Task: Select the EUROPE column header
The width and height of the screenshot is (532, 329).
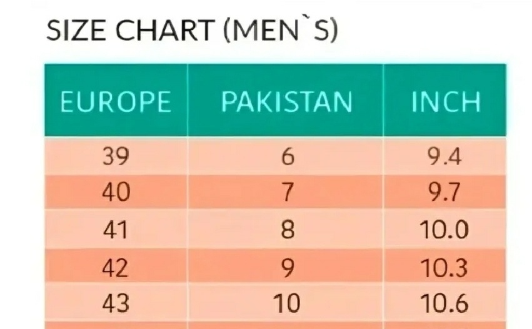Action: 116,101
